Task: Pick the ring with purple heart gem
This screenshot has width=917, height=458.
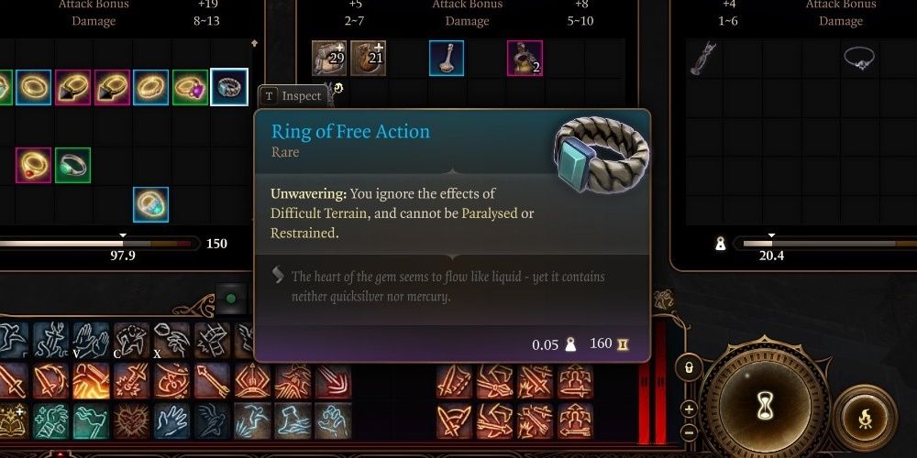Action: tap(191, 87)
